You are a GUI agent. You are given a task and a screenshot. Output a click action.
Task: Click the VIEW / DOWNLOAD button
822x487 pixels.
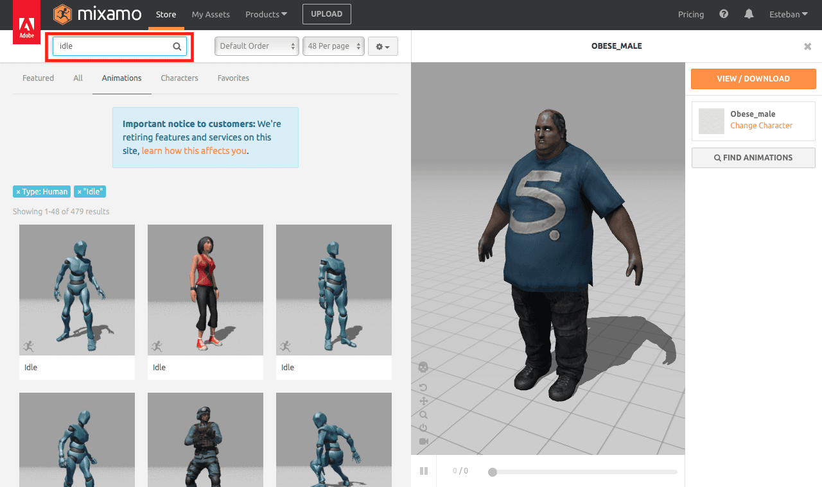753,78
